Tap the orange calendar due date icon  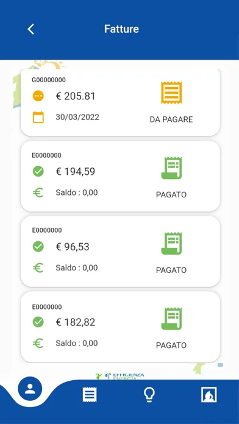[38, 118]
